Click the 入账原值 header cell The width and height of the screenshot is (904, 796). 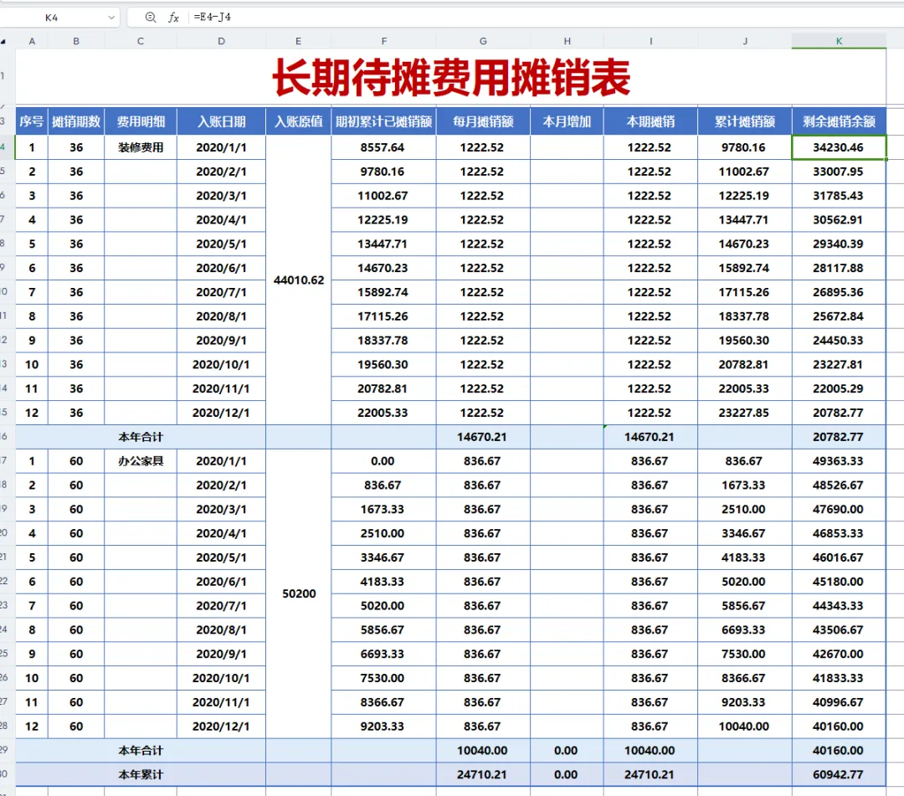298,121
